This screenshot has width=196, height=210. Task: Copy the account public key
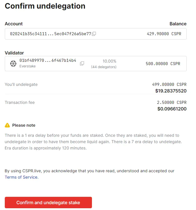tap(94, 34)
